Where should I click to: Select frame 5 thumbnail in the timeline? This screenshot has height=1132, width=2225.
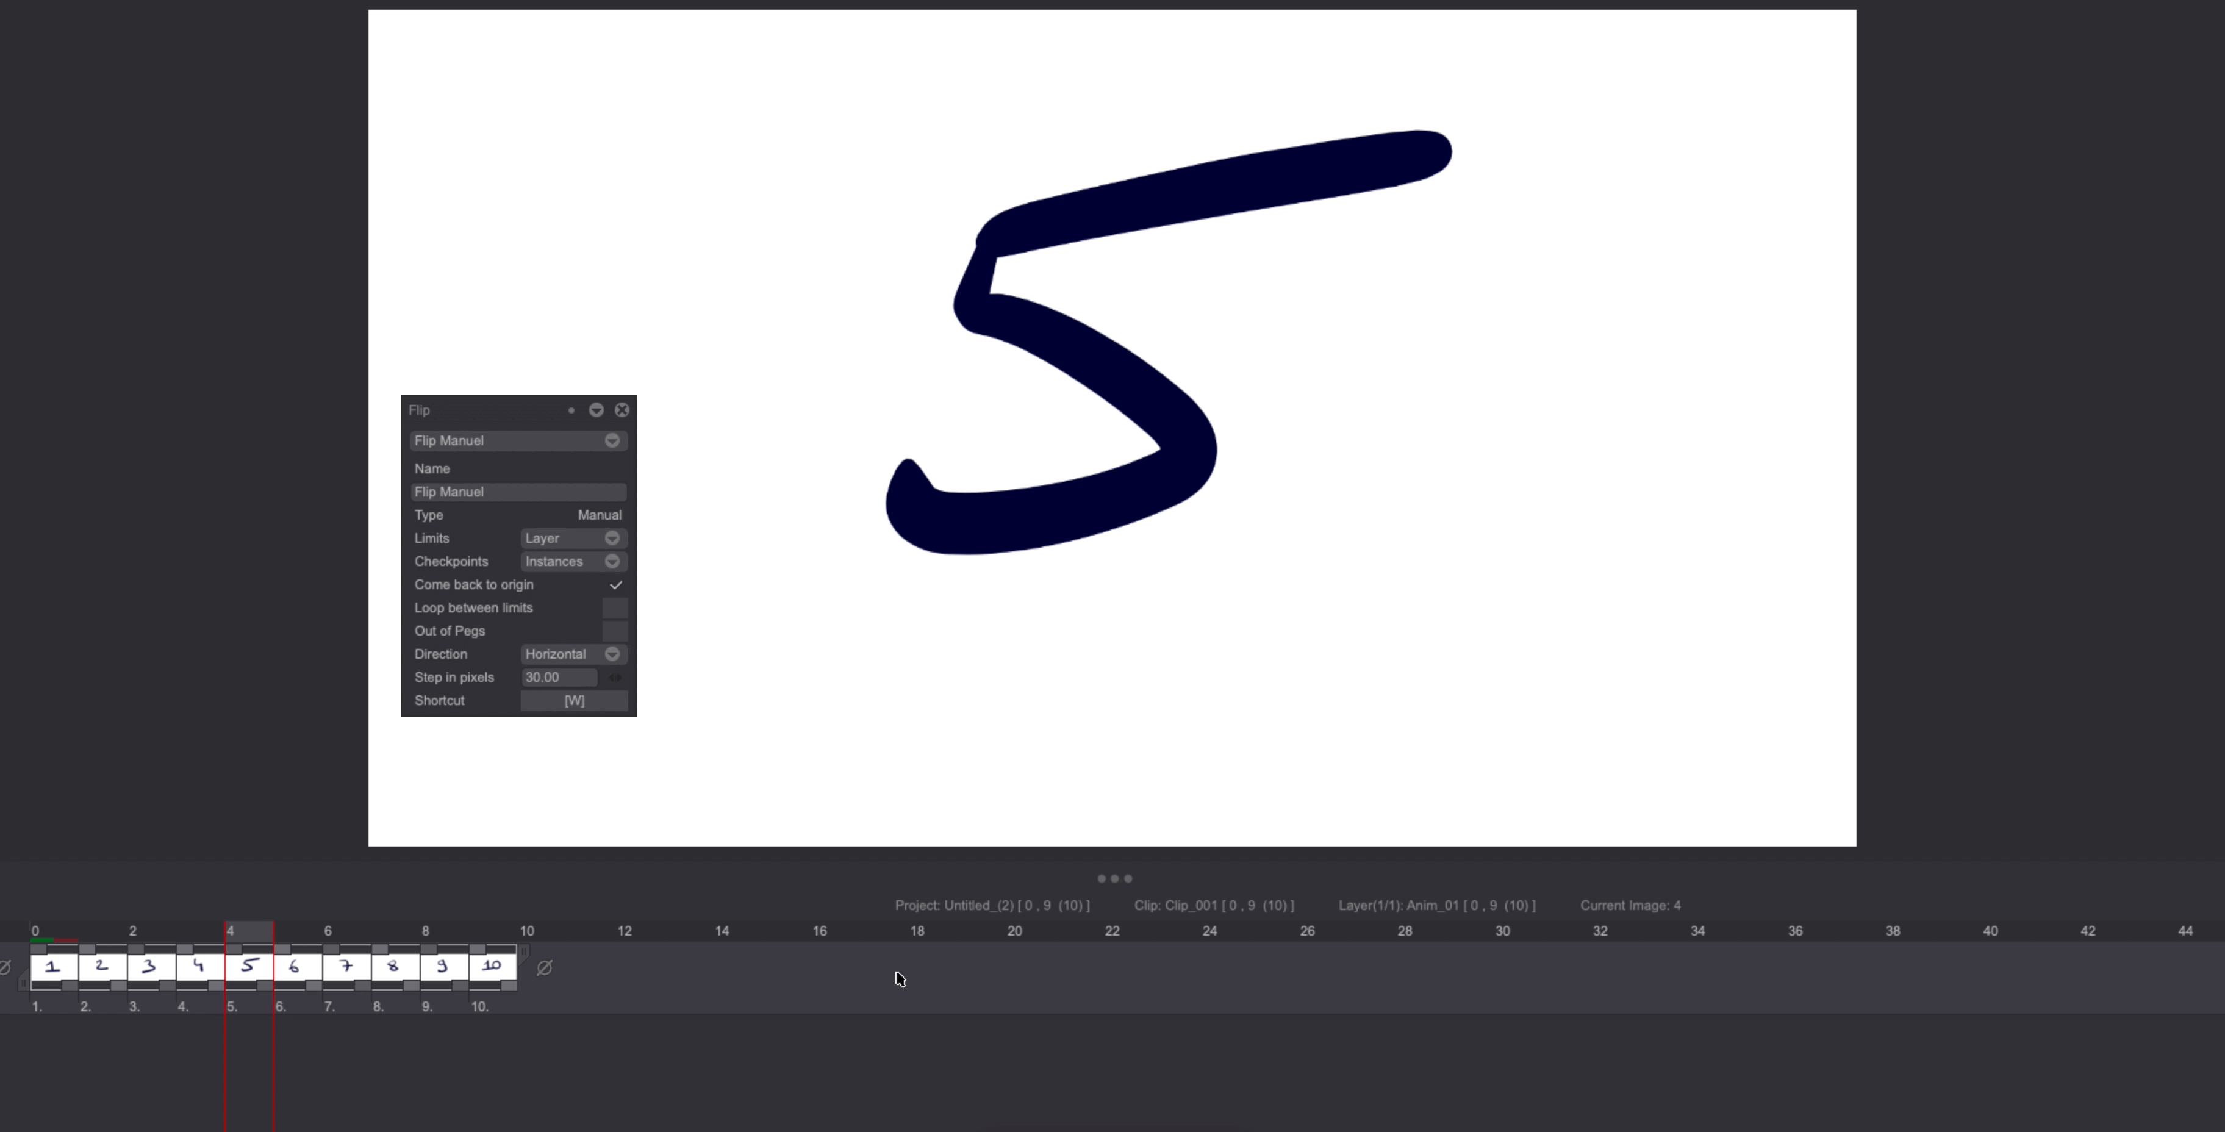click(249, 965)
